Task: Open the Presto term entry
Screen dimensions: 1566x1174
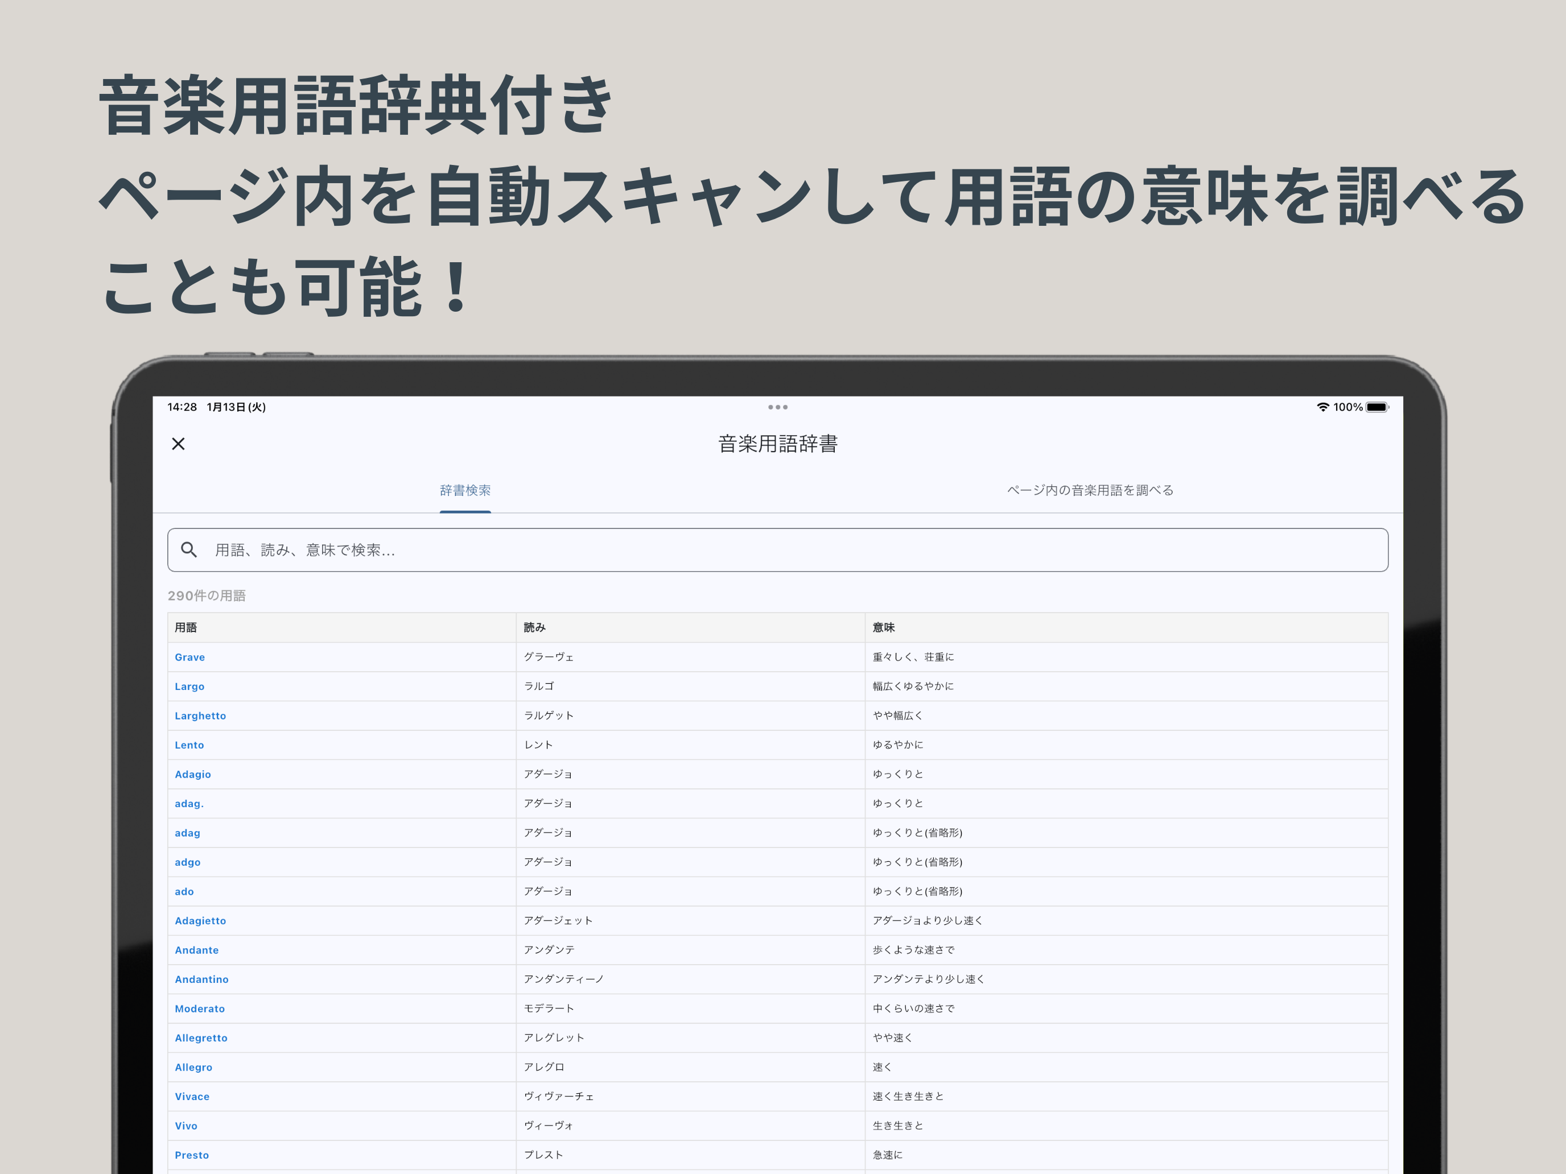Action: (x=192, y=1154)
